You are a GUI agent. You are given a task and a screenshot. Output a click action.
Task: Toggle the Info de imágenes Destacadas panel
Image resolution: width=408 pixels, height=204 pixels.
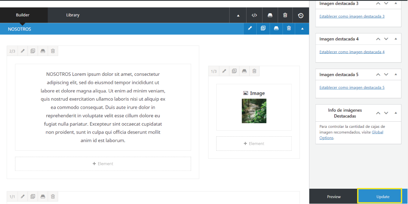coord(395,113)
